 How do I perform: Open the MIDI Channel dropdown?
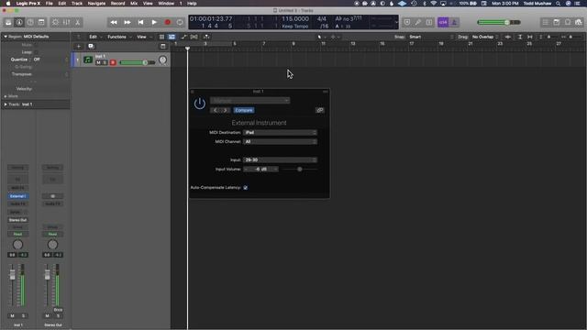280,142
